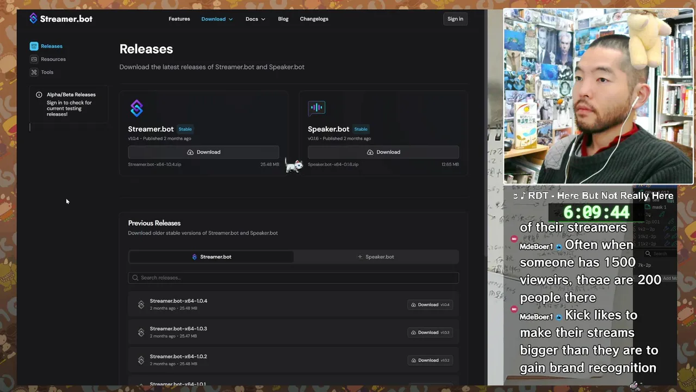696x392 pixels.
Task: Click the Alpha/Beta Releases info icon
Action: tap(39, 95)
